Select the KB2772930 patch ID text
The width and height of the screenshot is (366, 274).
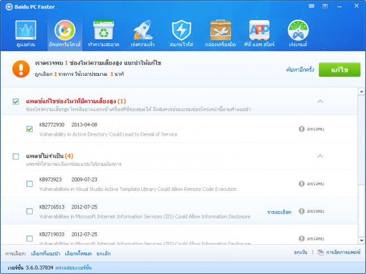tap(52, 125)
